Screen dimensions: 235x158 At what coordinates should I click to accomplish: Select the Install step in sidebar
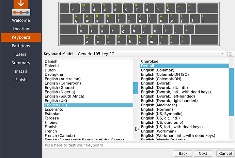(x=21, y=71)
